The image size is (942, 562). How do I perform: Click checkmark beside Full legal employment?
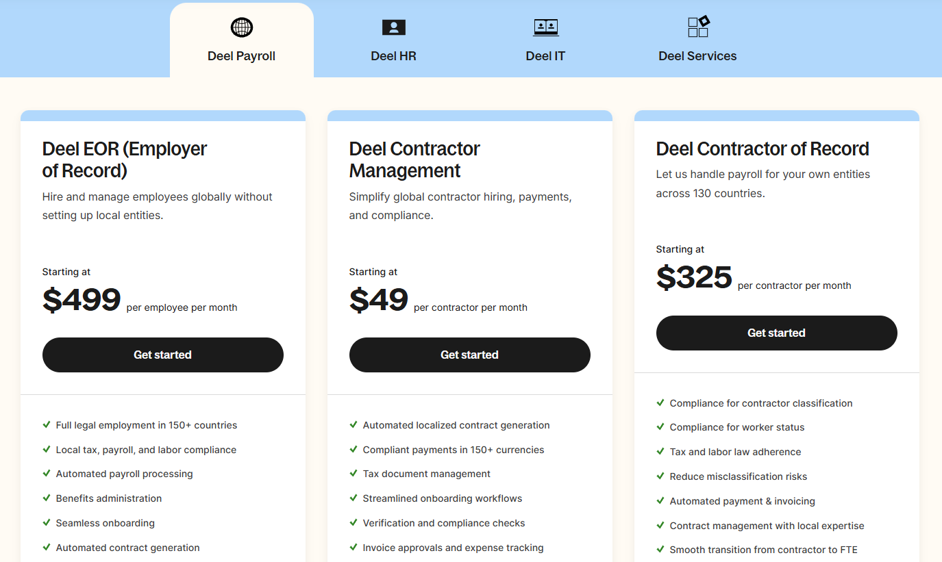click(47, 425)
